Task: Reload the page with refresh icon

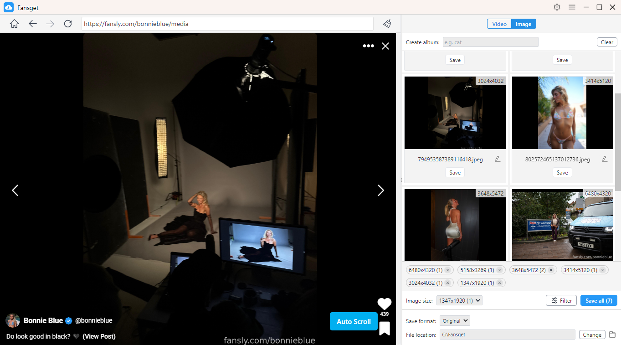Action: 68,24
